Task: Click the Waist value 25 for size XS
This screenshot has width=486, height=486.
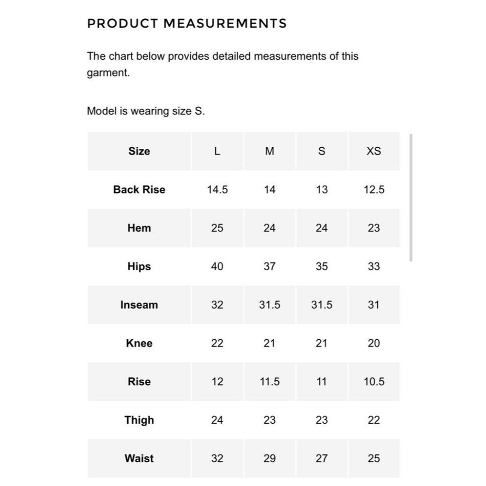Action: click(x=374, y=458)
